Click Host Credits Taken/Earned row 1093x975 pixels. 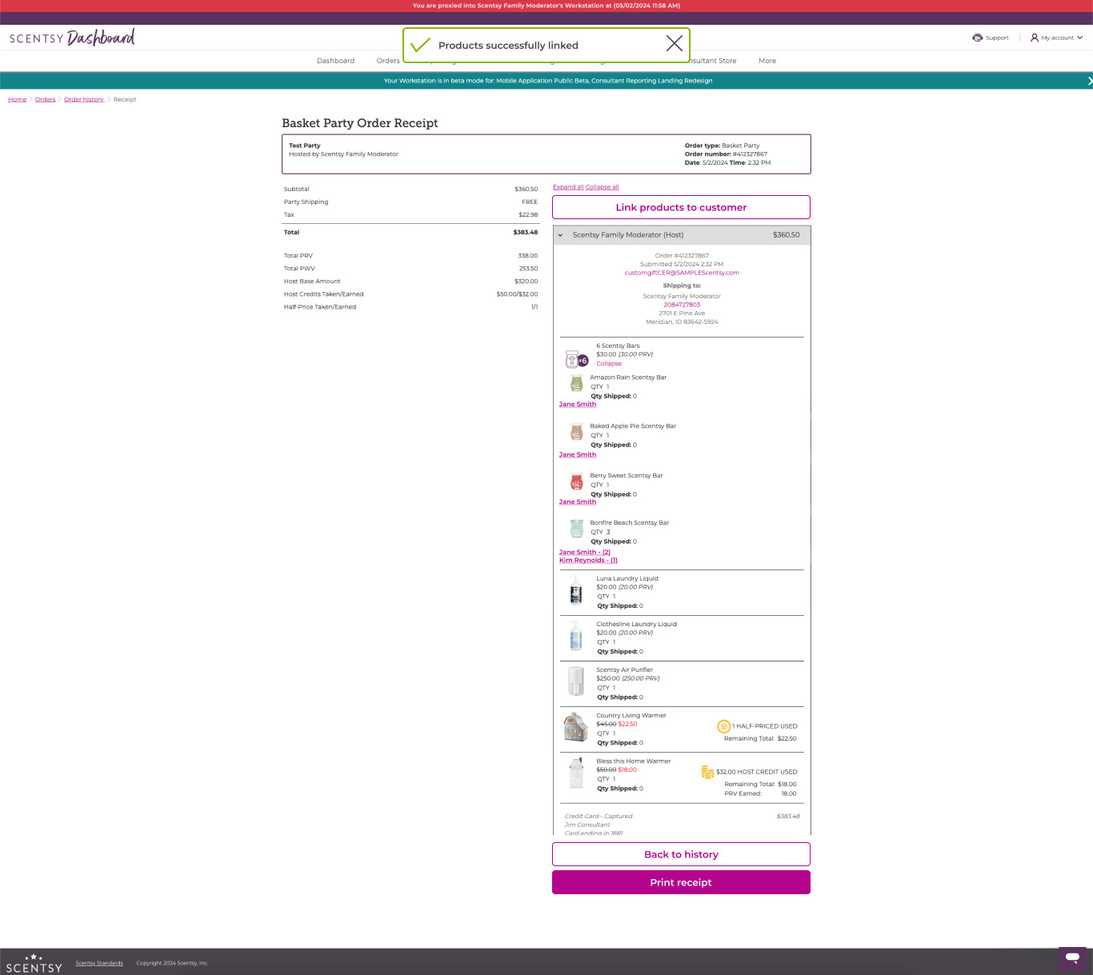410,294
